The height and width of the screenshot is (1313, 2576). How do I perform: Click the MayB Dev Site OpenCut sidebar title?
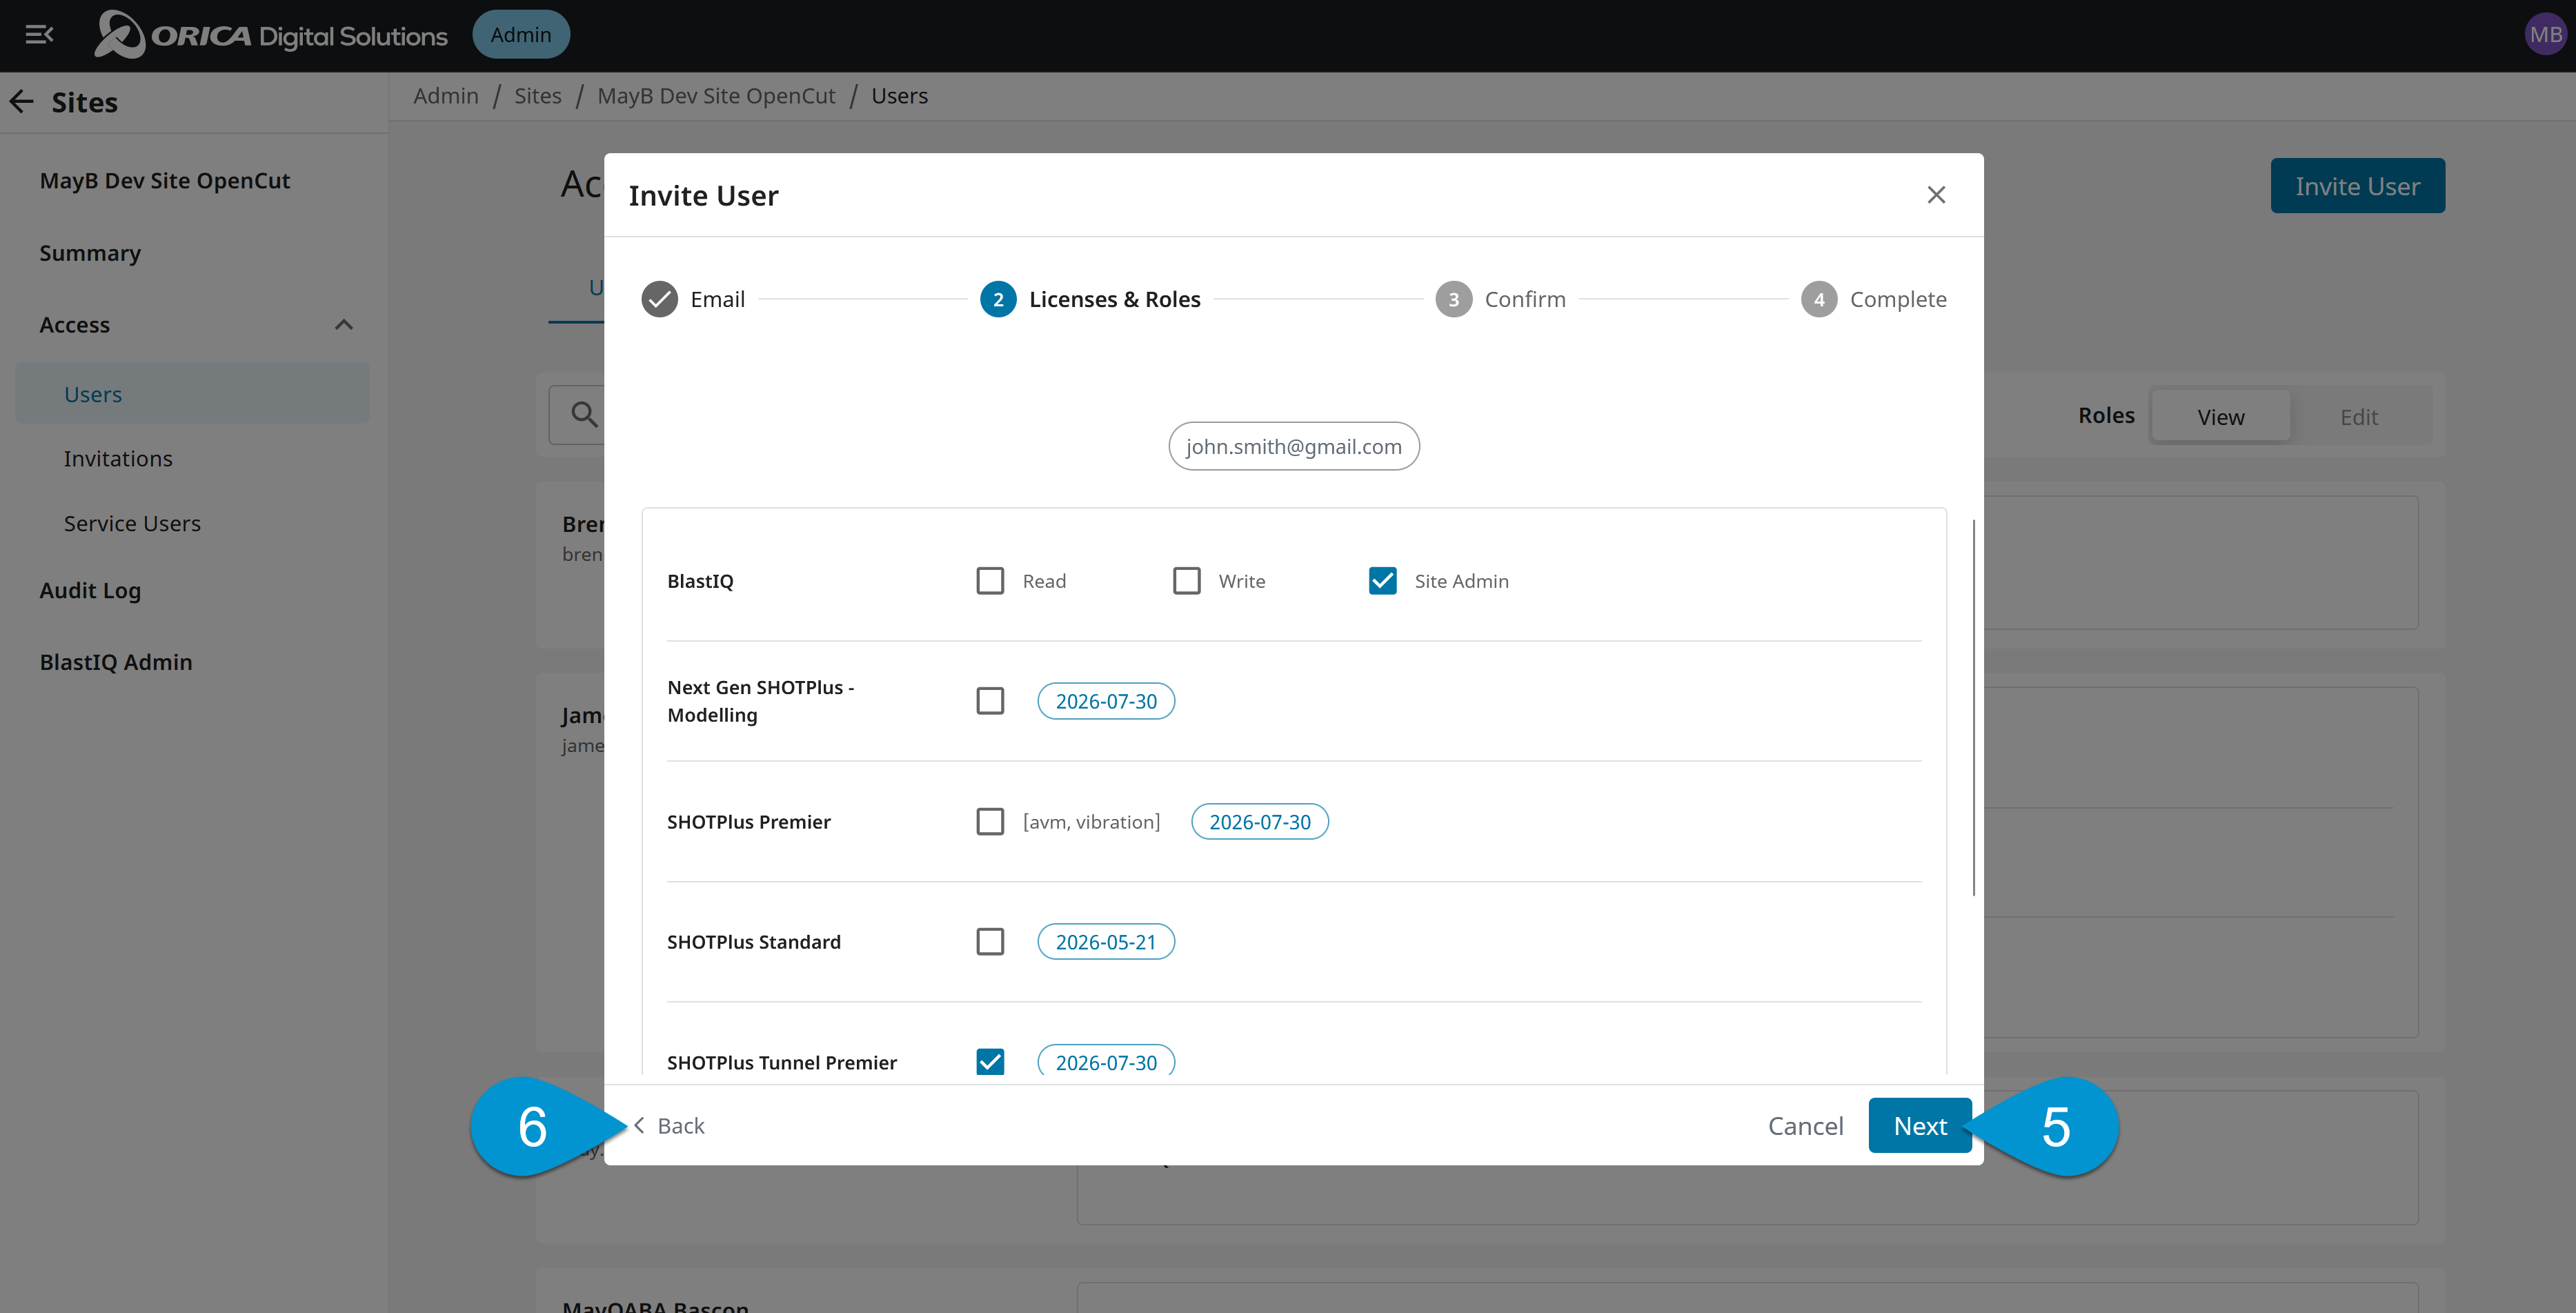(165, 181)
